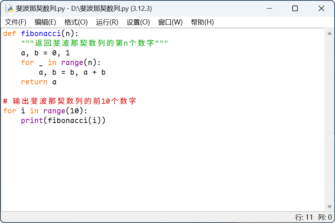
Task: Maximize the IDLE editor window
Action: (295, 9)
